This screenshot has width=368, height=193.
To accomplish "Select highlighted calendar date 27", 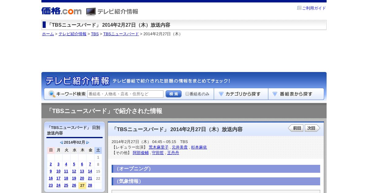I will click(82, 186).
